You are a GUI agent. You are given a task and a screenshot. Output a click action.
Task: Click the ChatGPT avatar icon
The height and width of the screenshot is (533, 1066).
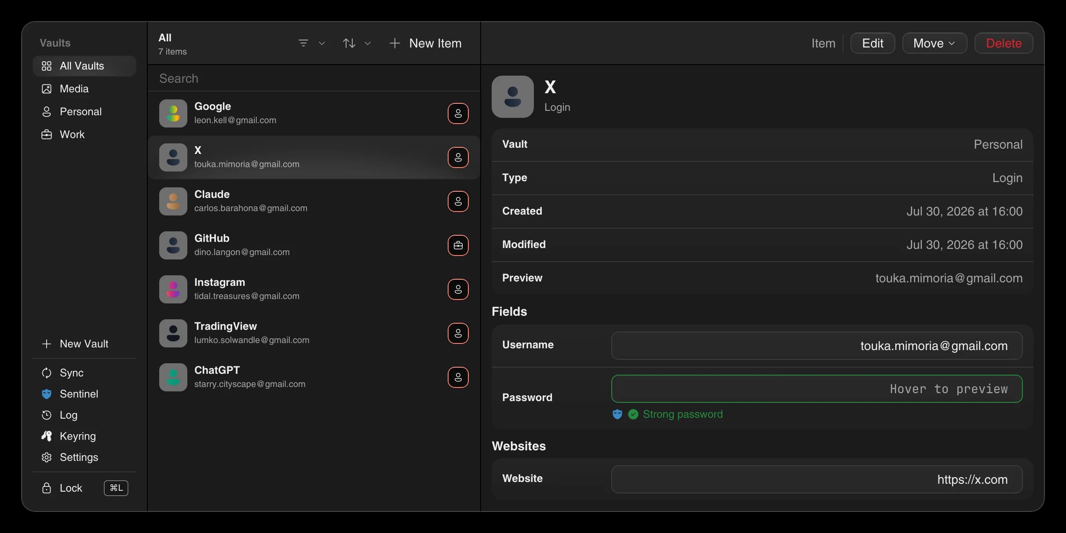tap(173, 377)
